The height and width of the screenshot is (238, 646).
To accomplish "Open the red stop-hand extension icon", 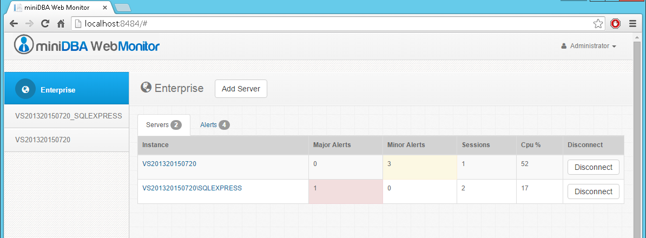I will pyautogui.click(x=616, y=24).
